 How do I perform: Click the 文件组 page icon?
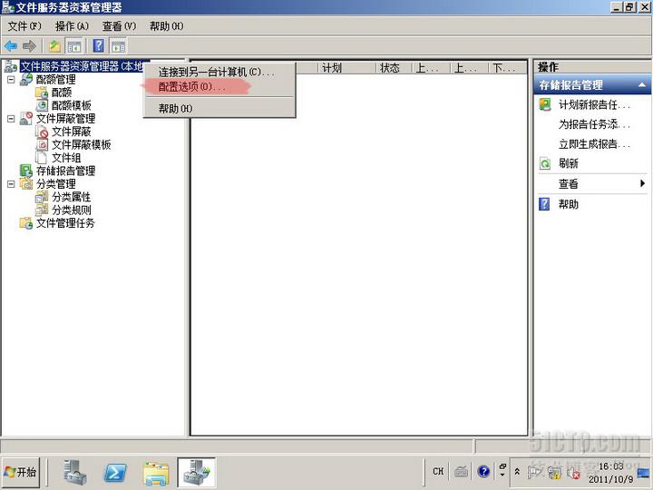coord(41,158)
